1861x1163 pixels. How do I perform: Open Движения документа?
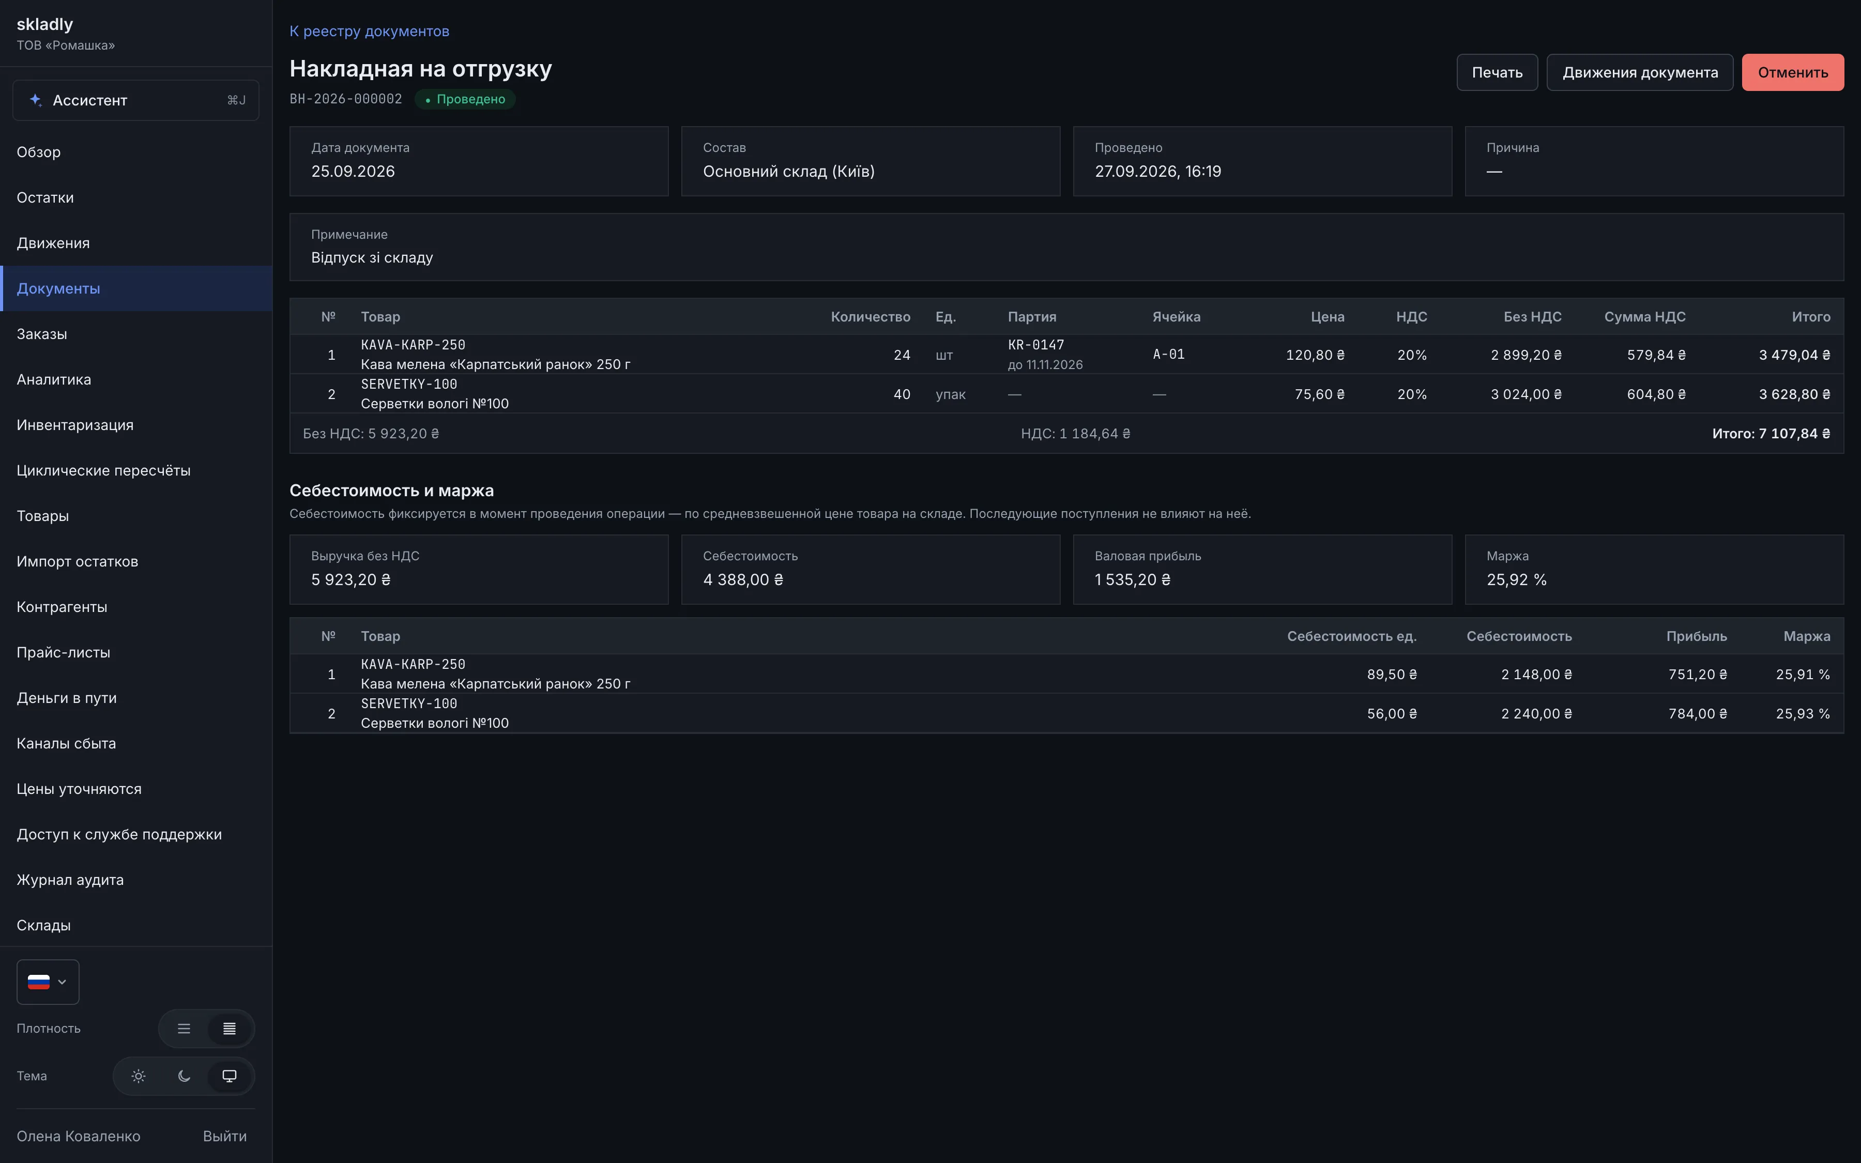point(1640,72)
